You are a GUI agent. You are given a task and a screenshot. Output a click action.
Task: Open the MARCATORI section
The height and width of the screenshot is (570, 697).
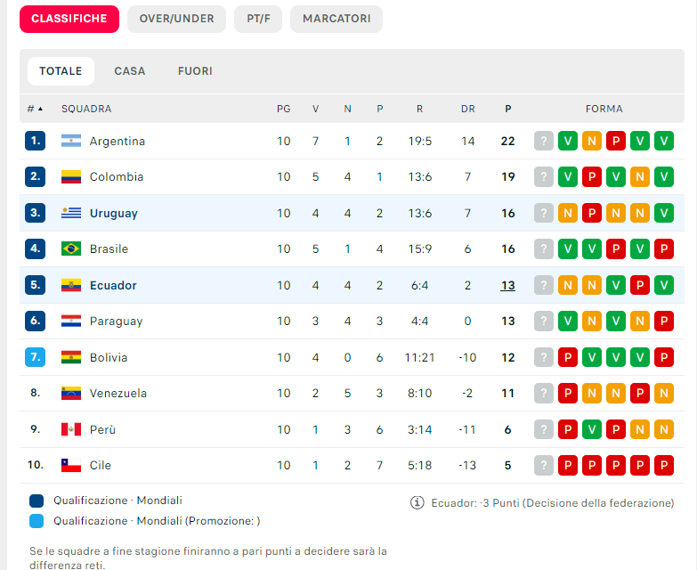(336, 19)
